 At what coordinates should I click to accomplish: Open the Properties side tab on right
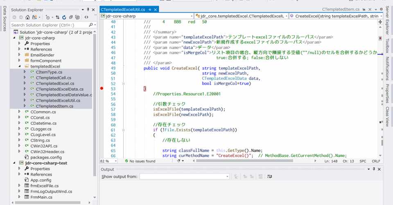(388, 94)
